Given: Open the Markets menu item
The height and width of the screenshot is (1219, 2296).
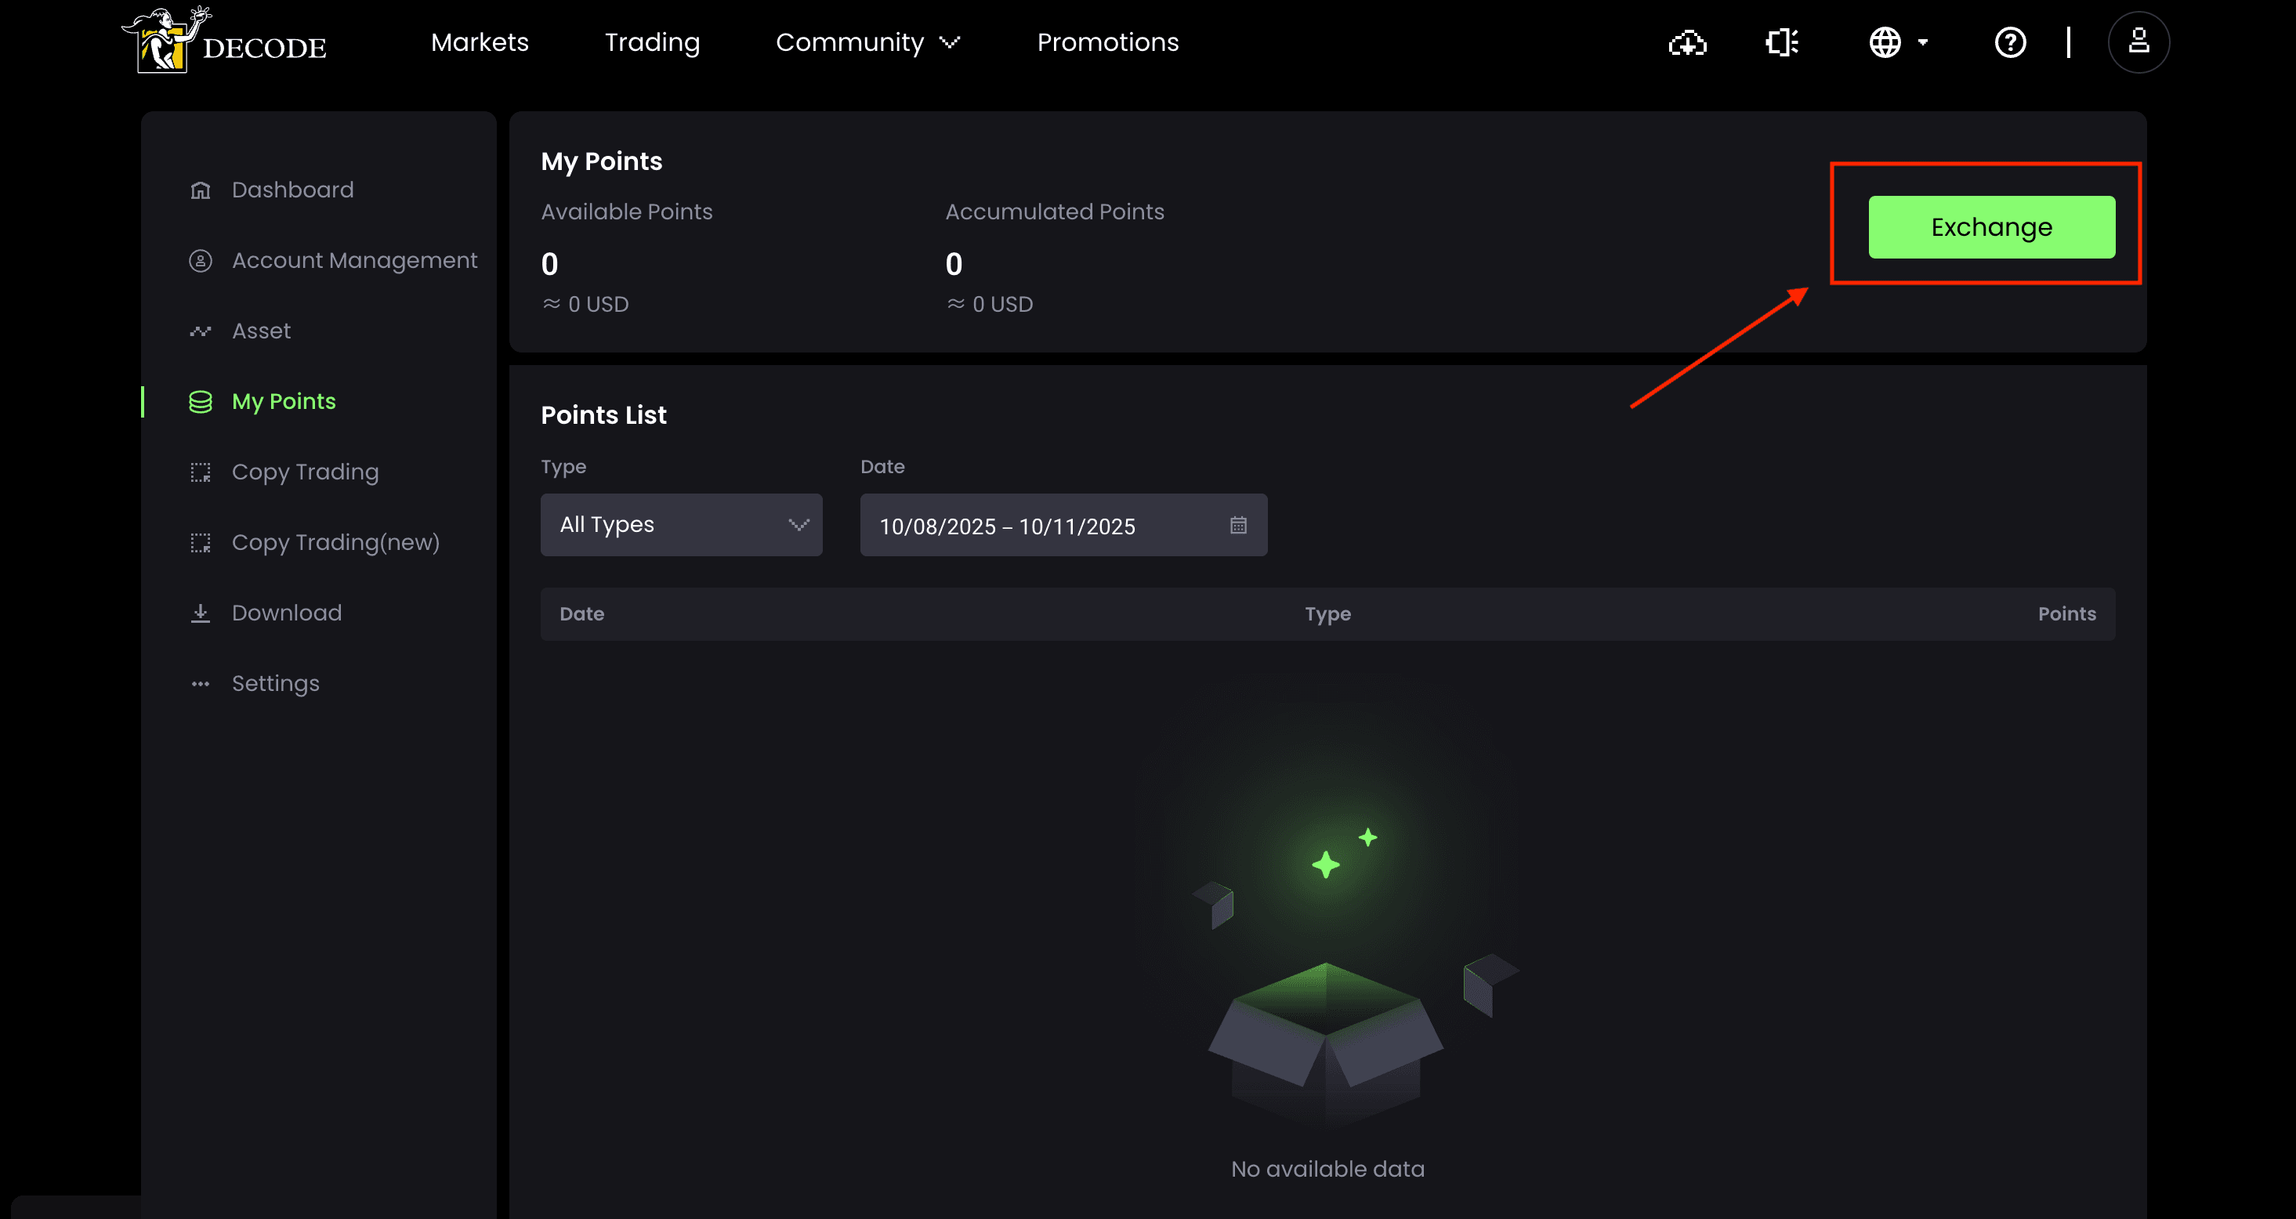Looking at the screenshot, I should click(480, 42).
